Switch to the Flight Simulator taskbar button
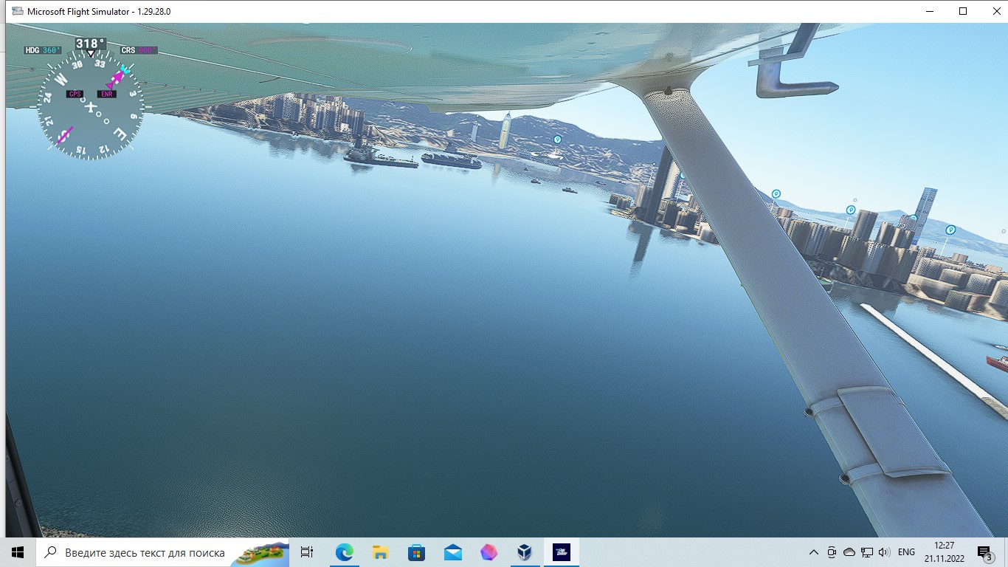Viewport: 1008px width, 567px height. (x=561, y=552)
